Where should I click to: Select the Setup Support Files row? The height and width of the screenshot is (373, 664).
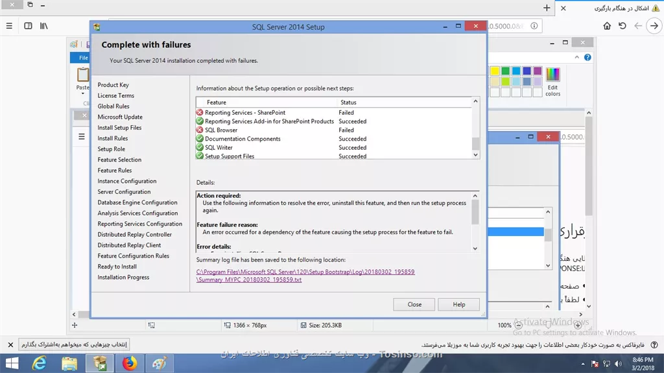point(333,156)
